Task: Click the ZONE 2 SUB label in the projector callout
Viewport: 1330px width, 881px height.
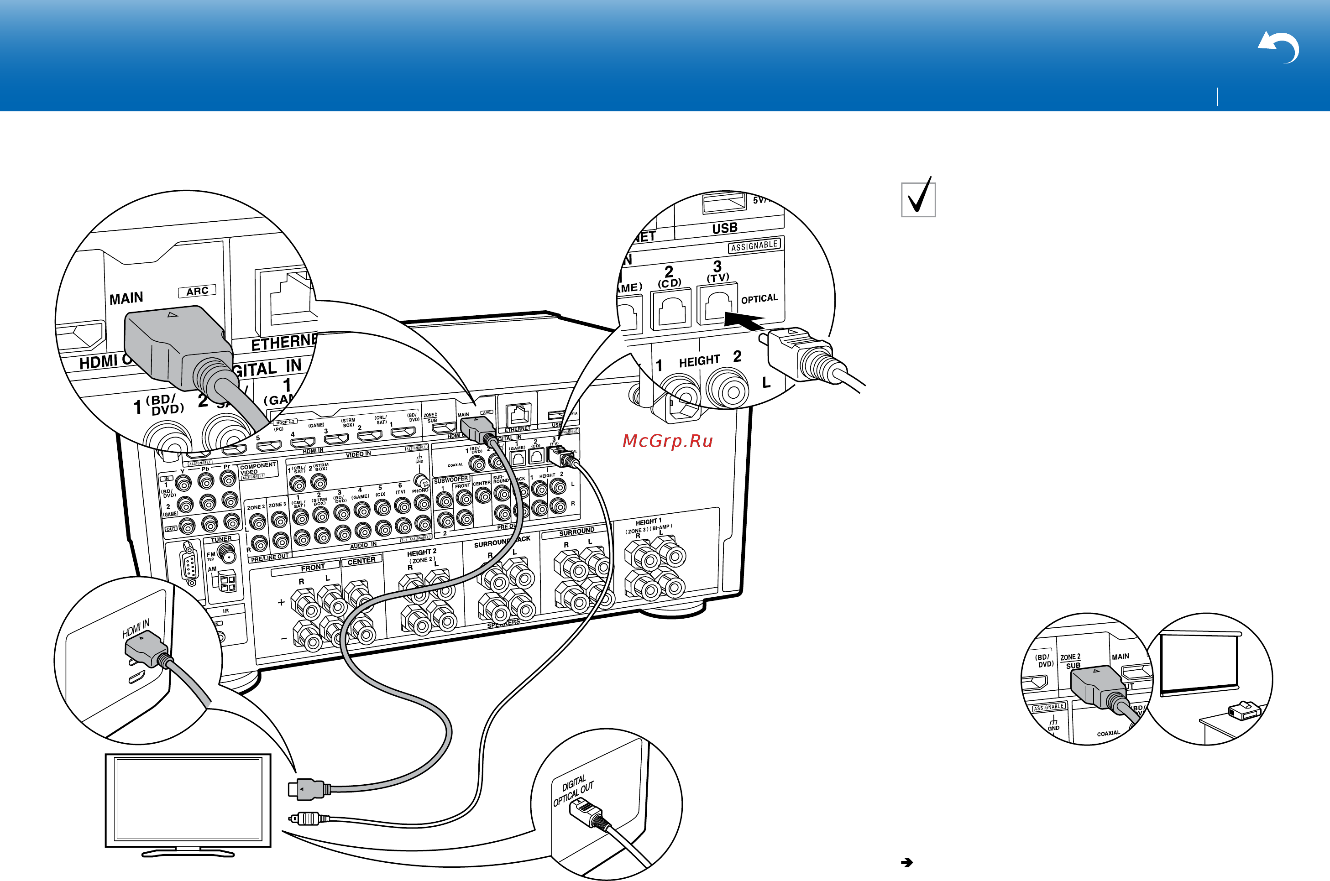Action: point(1070,661)
